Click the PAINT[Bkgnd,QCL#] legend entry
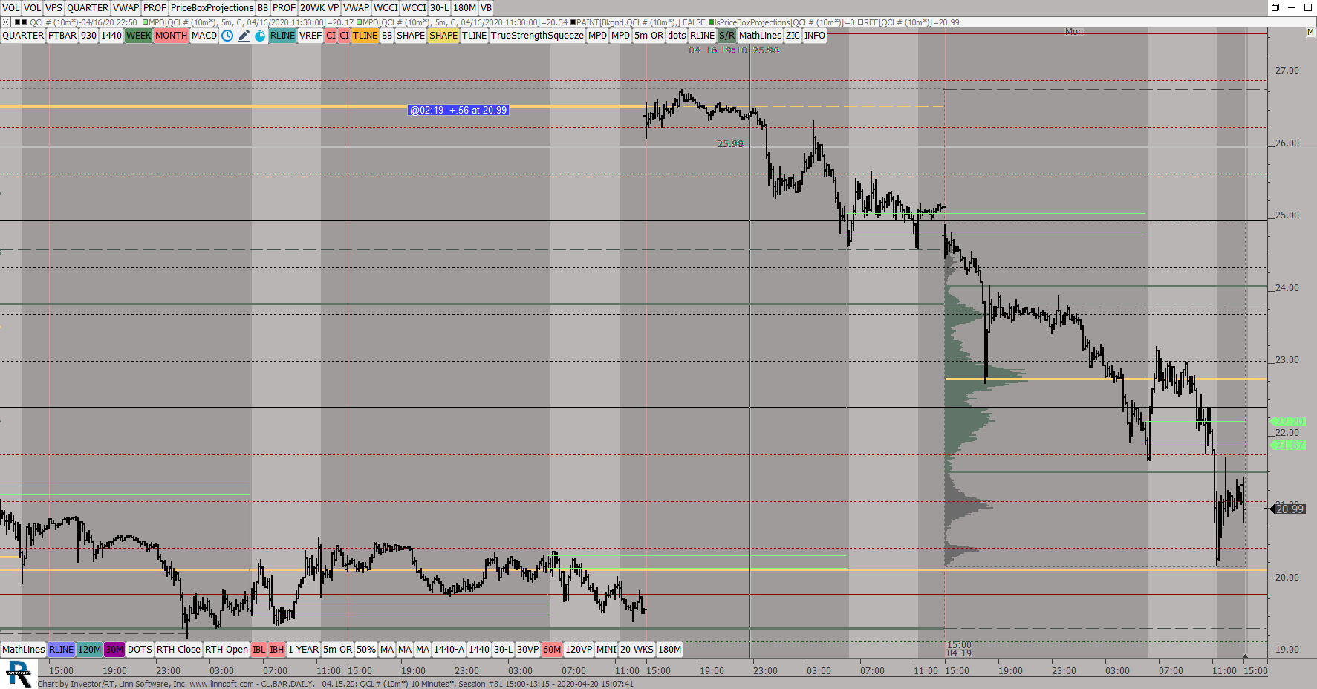This screenshot has width=1317, height=689. click(637, 22)
